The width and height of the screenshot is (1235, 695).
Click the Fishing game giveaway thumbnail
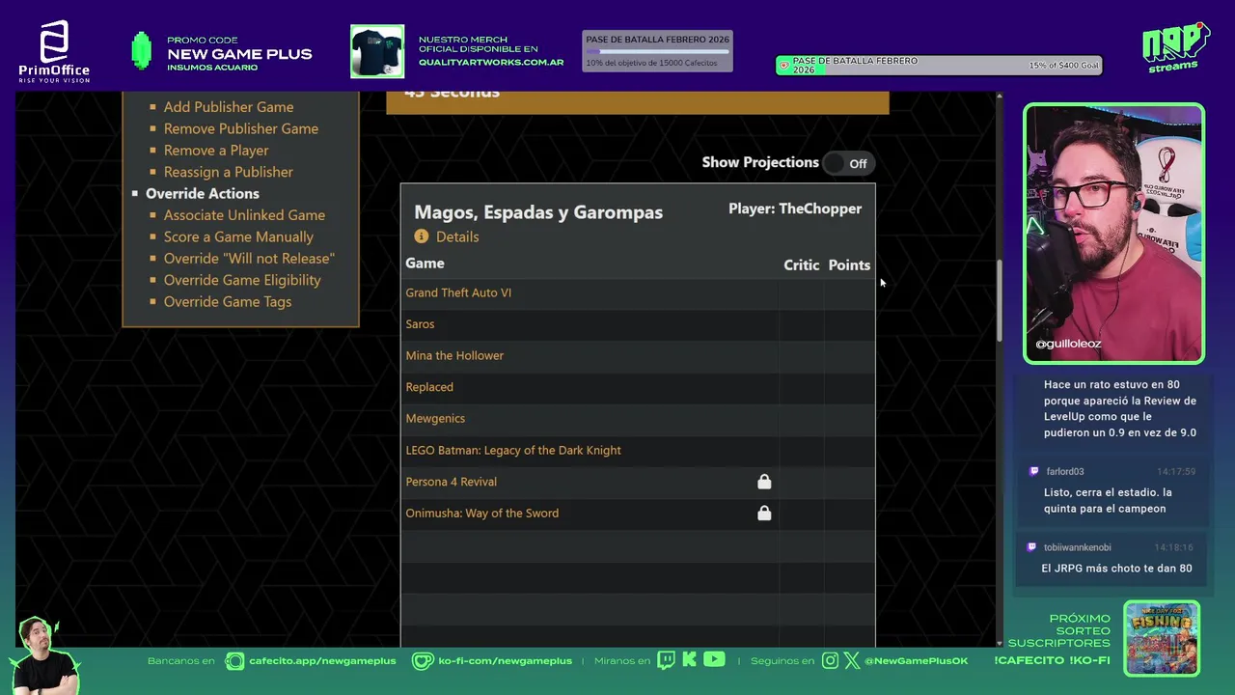tap(1162, 638)
